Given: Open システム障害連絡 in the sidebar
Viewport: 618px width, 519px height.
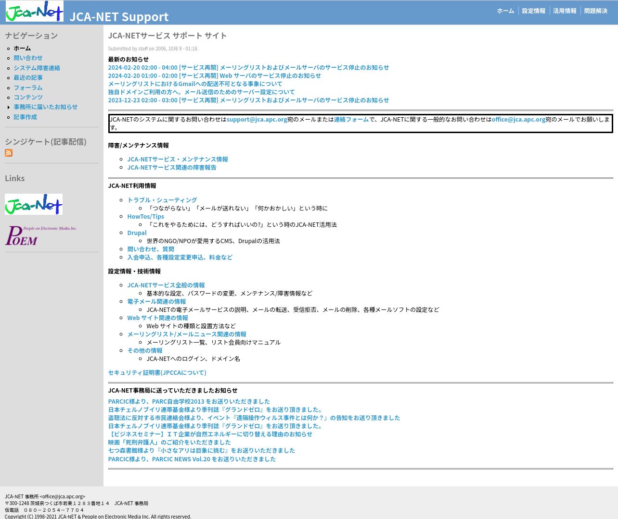Looking at the screenshot, I should coord(37,68).
